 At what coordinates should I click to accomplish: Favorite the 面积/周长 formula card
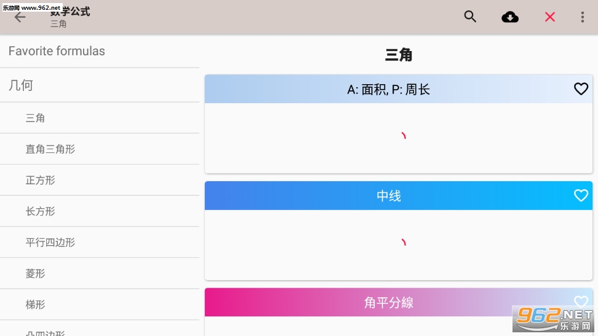581,89
